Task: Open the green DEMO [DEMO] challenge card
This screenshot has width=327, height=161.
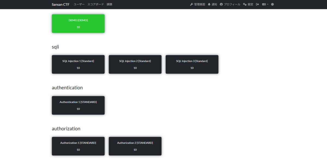Action: (x=78, y=24)
